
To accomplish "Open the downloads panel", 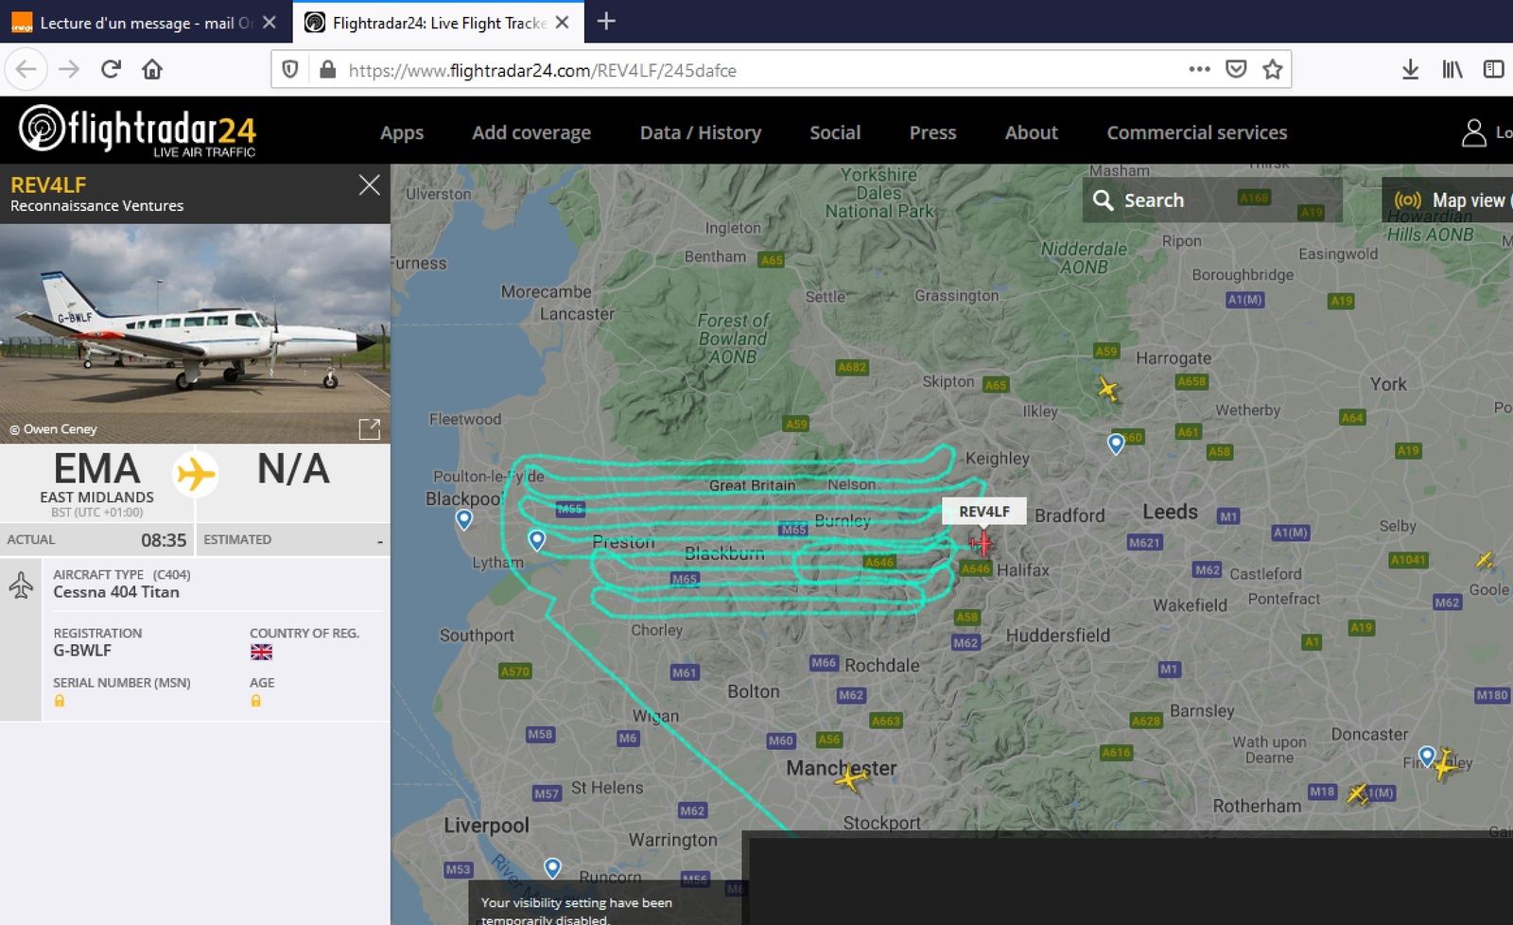I will (x=1410, y=69).
